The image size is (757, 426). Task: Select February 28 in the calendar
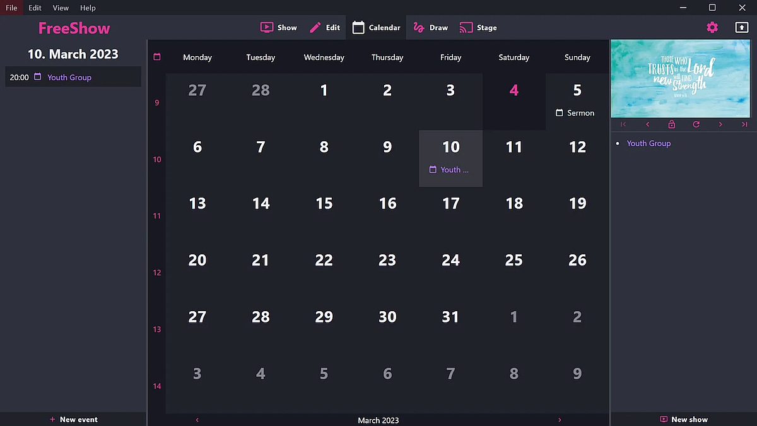click(261, 102)
